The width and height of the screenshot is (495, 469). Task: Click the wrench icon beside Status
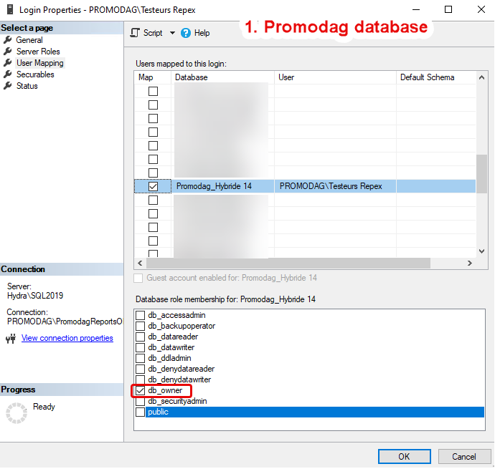[x=8, y=86]
